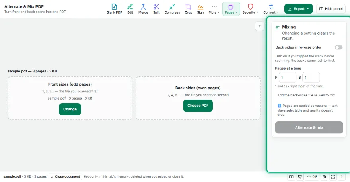Viewport: 350px width, 182px height.
Task: Click the Blank PDF tool icon
Action: pos(114,7)
